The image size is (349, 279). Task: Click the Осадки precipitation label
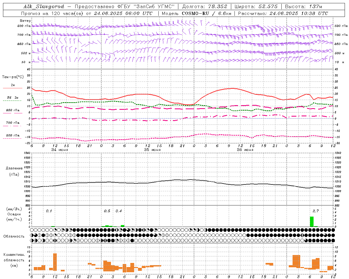[x=14, y=214]
